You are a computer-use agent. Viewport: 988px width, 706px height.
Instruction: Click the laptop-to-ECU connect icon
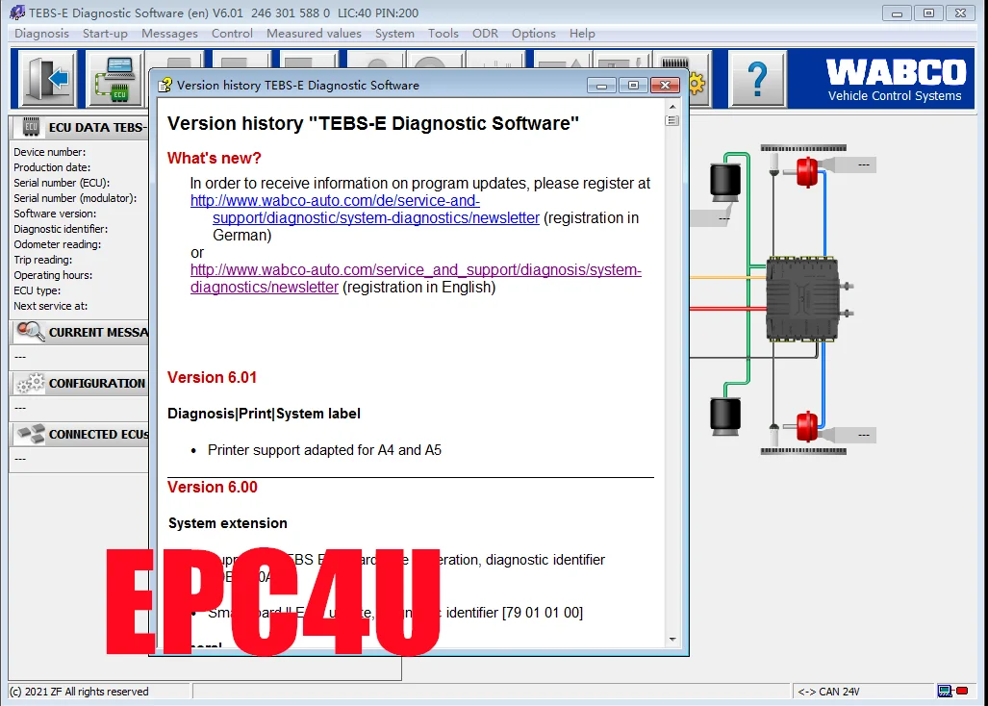115,80
